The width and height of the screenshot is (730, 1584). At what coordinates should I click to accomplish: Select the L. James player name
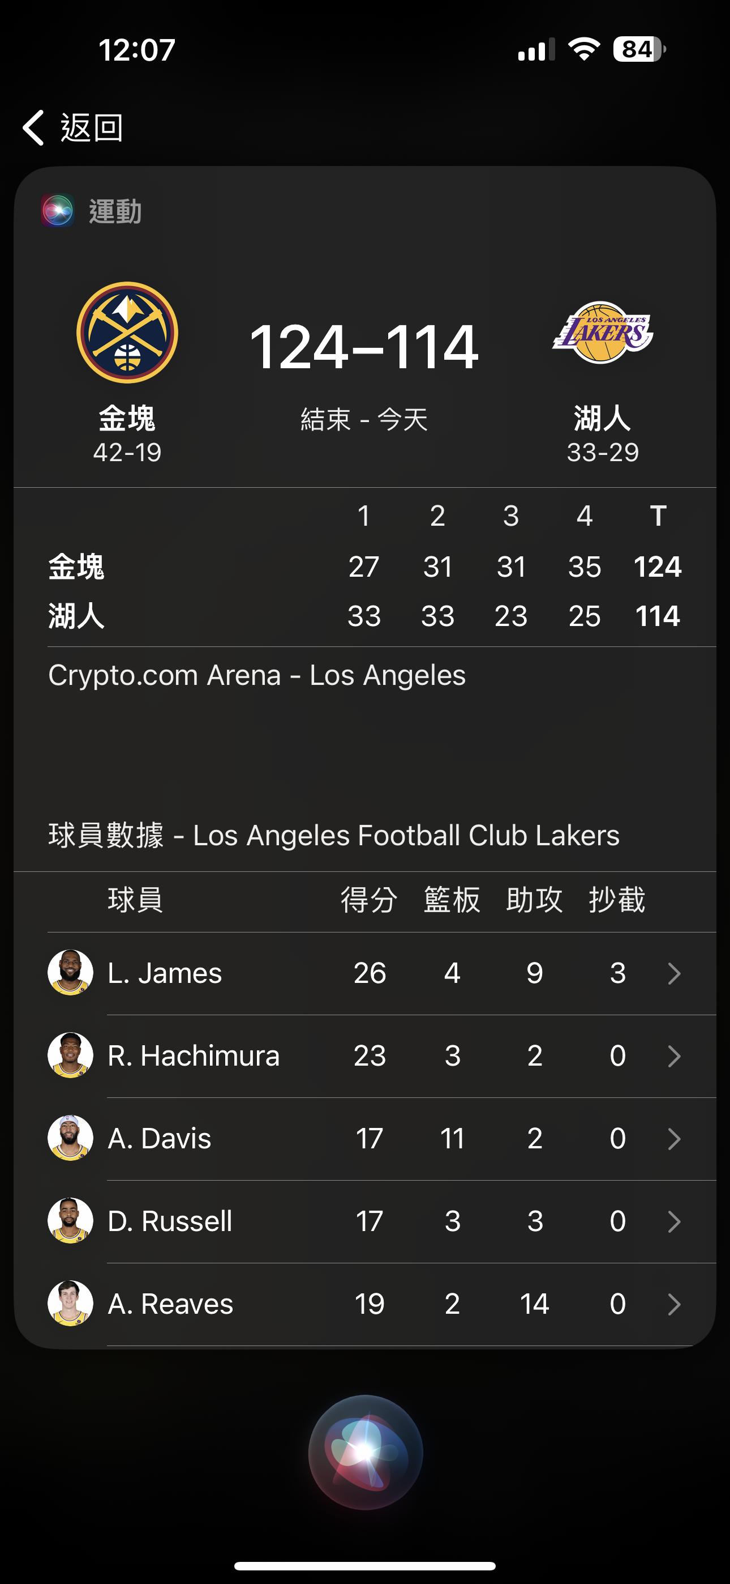coord(165,973)
